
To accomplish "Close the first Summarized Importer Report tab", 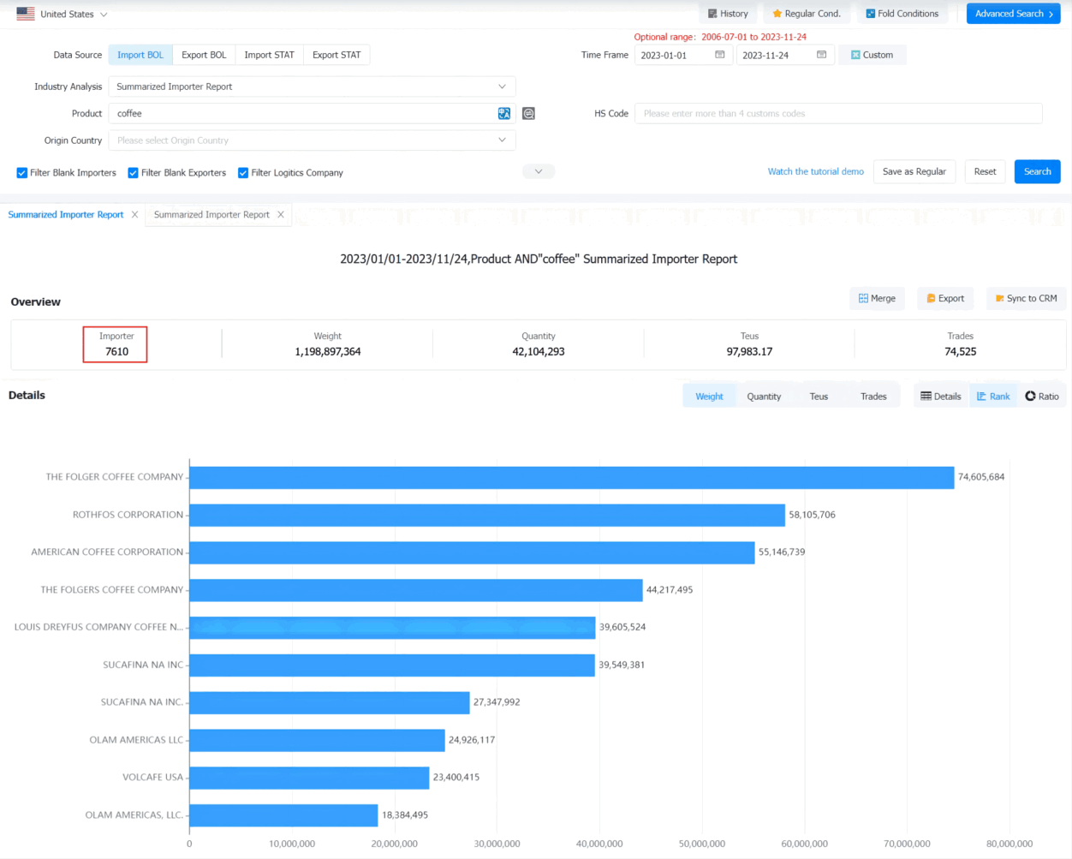I will click(x=134, y=215).
